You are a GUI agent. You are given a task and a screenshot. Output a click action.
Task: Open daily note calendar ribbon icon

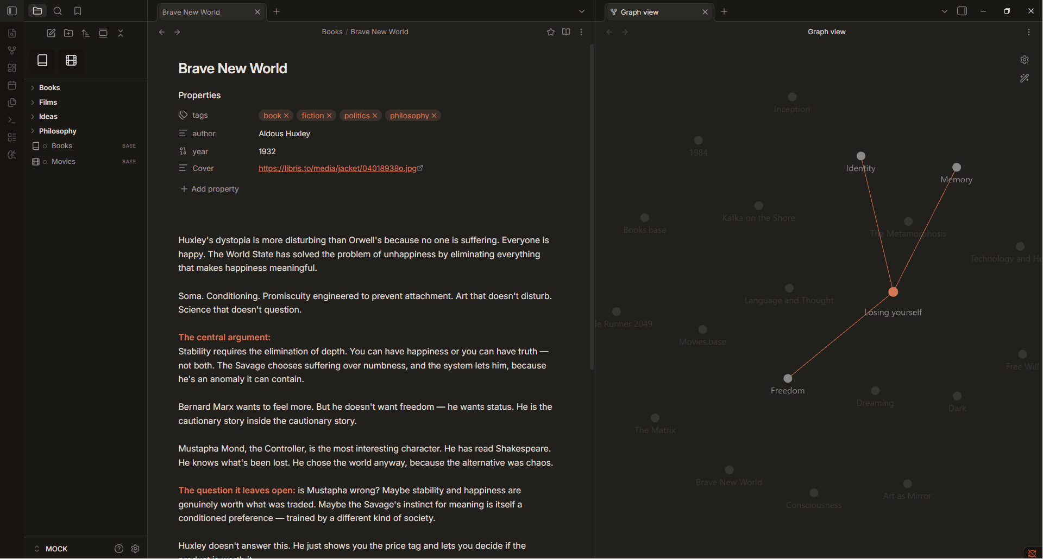click(x=12, y=85)
